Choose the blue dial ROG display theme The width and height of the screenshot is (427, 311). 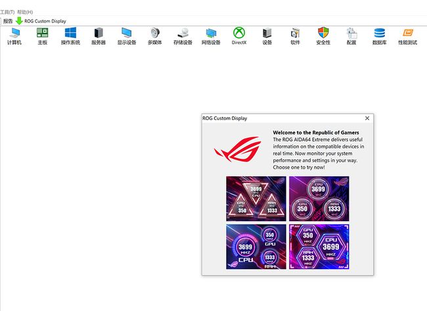point(256,247)
